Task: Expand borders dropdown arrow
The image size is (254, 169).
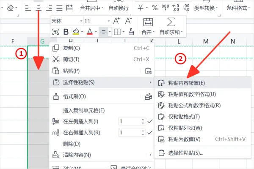Action: pyautogui.click(x=124, y=32)
